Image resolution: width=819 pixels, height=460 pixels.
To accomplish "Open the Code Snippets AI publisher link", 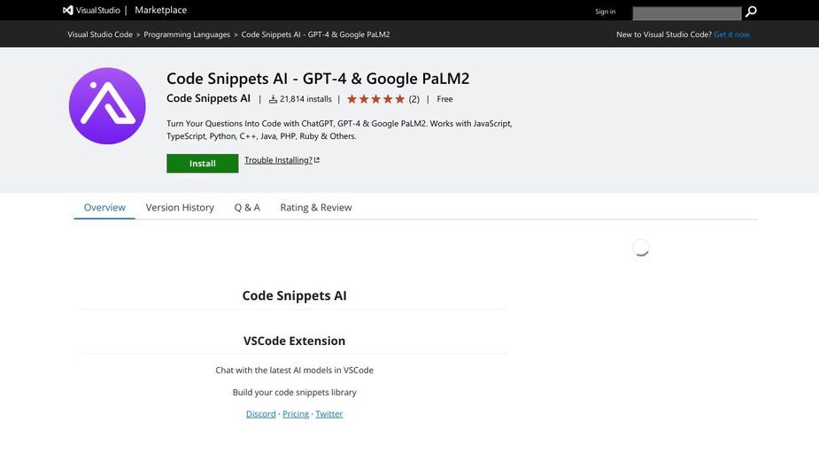I will click(x=208, y=98).
